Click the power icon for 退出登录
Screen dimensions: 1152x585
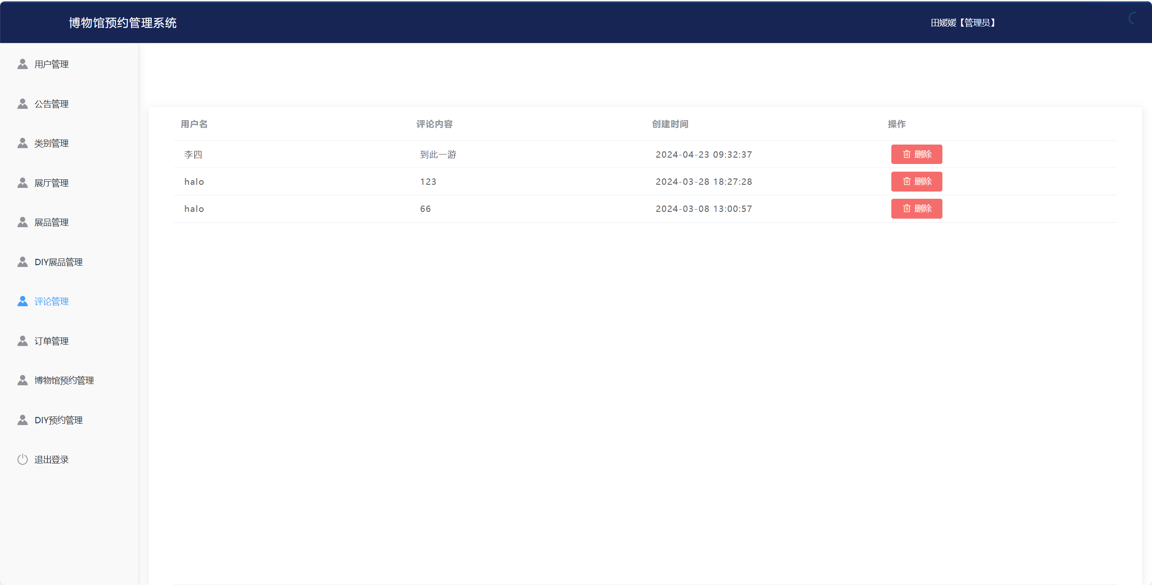(x=23, y=459)
